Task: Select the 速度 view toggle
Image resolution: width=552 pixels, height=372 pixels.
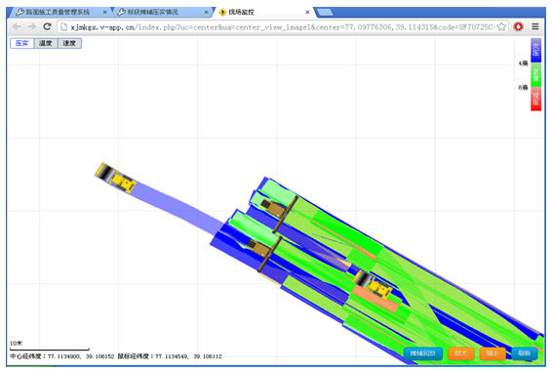Action: [69, 43]
